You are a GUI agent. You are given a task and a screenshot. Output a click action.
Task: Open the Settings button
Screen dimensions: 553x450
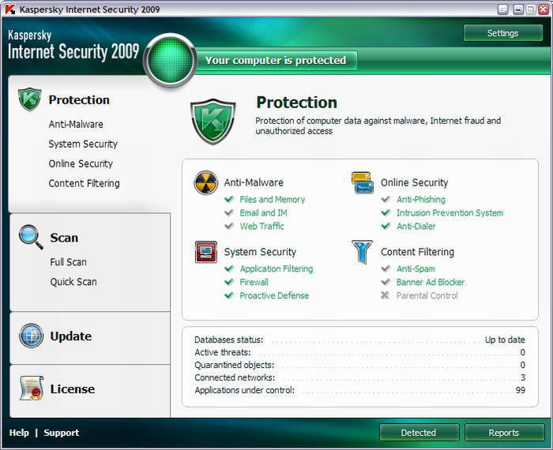[x=503, y=33]
